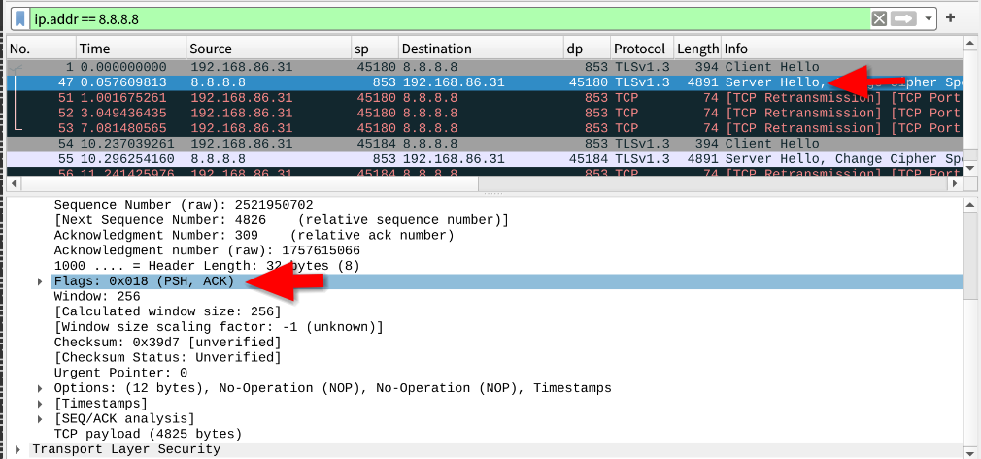Sort packets by the Info column
981x459 pixels.
[841, 49]
